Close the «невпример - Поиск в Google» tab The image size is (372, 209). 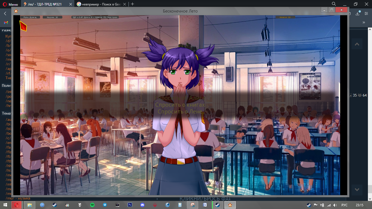[124, 4]
